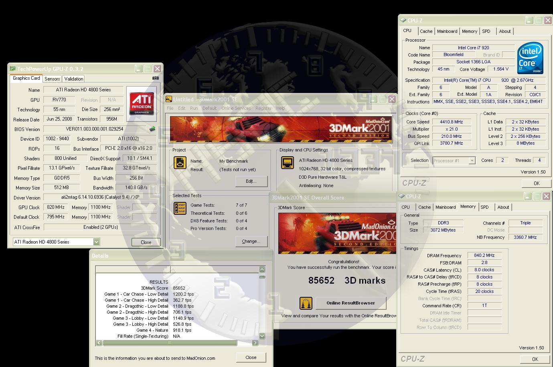Click the Online ResultBrowser button

[350, 303]
